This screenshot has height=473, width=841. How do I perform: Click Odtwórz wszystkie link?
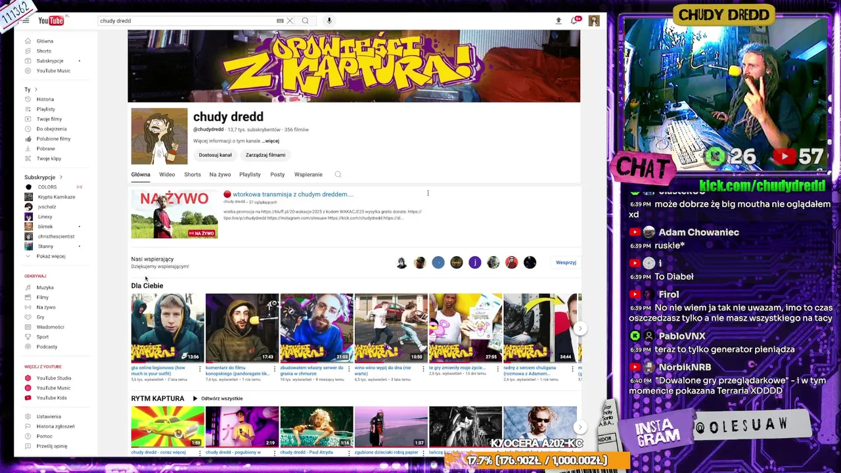point(217,399)
